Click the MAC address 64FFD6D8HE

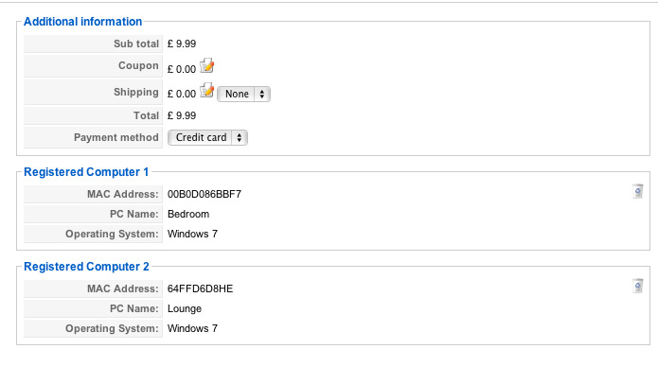click(200, 289)
